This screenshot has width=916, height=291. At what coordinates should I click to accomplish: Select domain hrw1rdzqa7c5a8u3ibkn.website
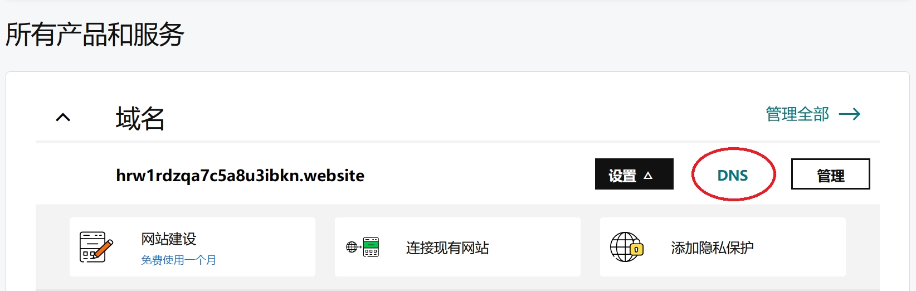coord(240,176)
